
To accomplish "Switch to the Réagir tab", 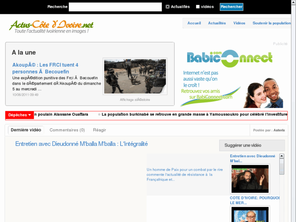I will (99, 130).
